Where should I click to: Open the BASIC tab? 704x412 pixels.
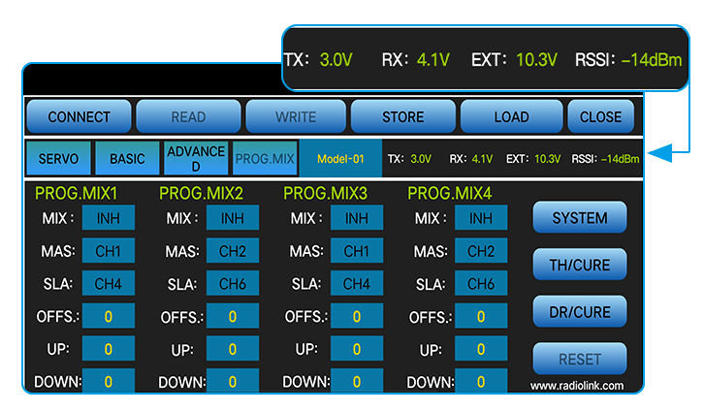pos(127,158)
